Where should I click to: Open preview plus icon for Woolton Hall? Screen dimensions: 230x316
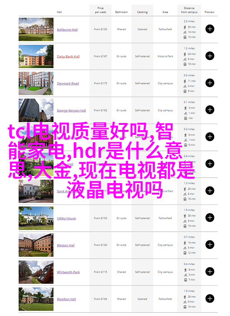click(210, 298)
